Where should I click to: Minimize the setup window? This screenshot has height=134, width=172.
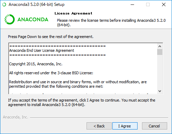click(132, 4)
